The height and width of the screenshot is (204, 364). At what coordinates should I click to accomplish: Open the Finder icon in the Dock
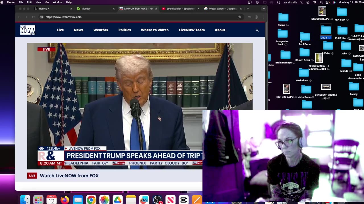pos(25,200)
